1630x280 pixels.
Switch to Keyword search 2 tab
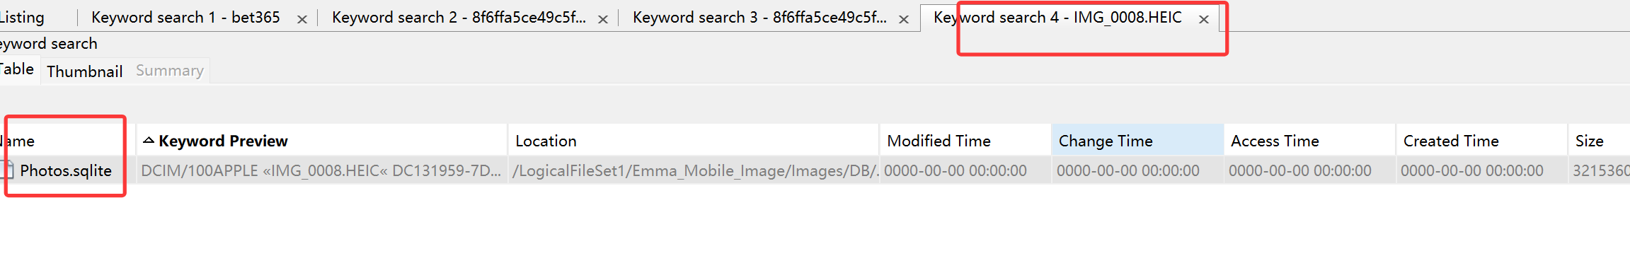click(x=459, y=18)
